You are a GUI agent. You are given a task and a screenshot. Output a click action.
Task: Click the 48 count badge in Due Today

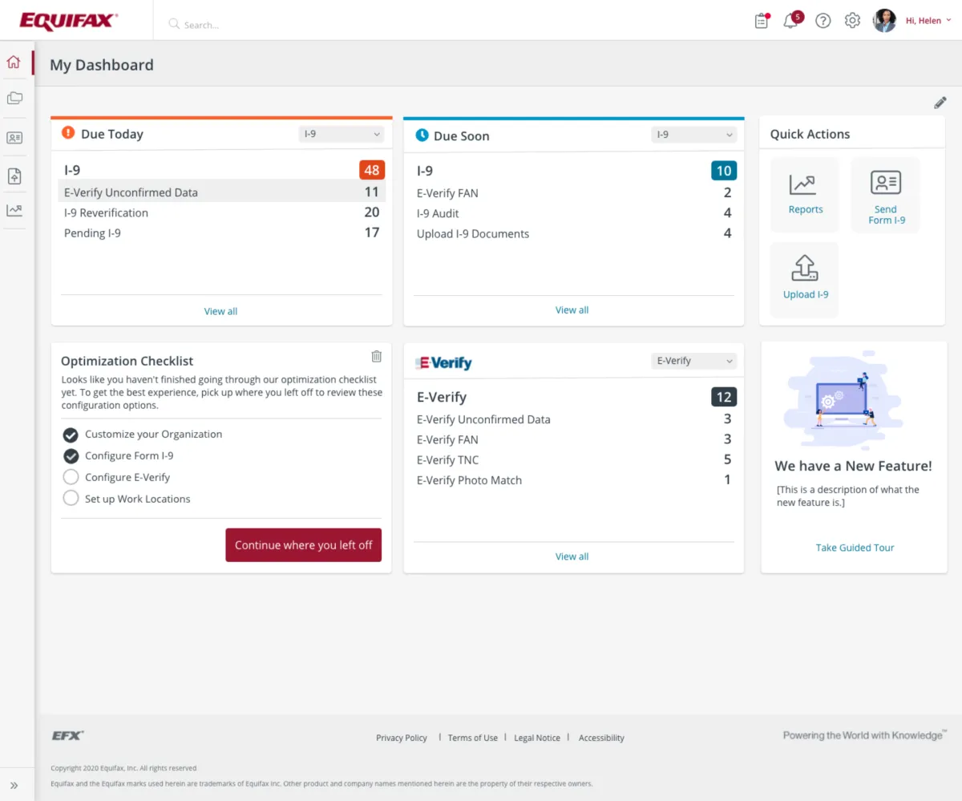pos(372,170)
